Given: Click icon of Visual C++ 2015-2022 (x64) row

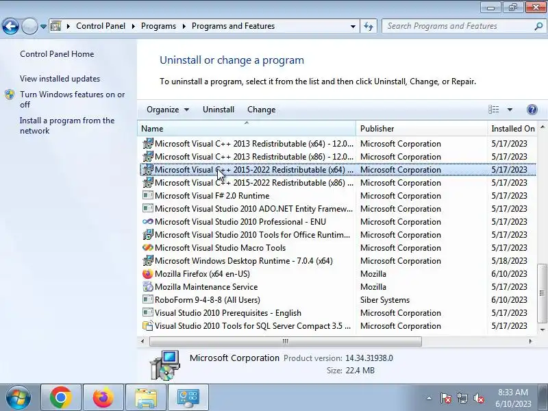Looking at the screenshot, I should (x=148, y=169).
